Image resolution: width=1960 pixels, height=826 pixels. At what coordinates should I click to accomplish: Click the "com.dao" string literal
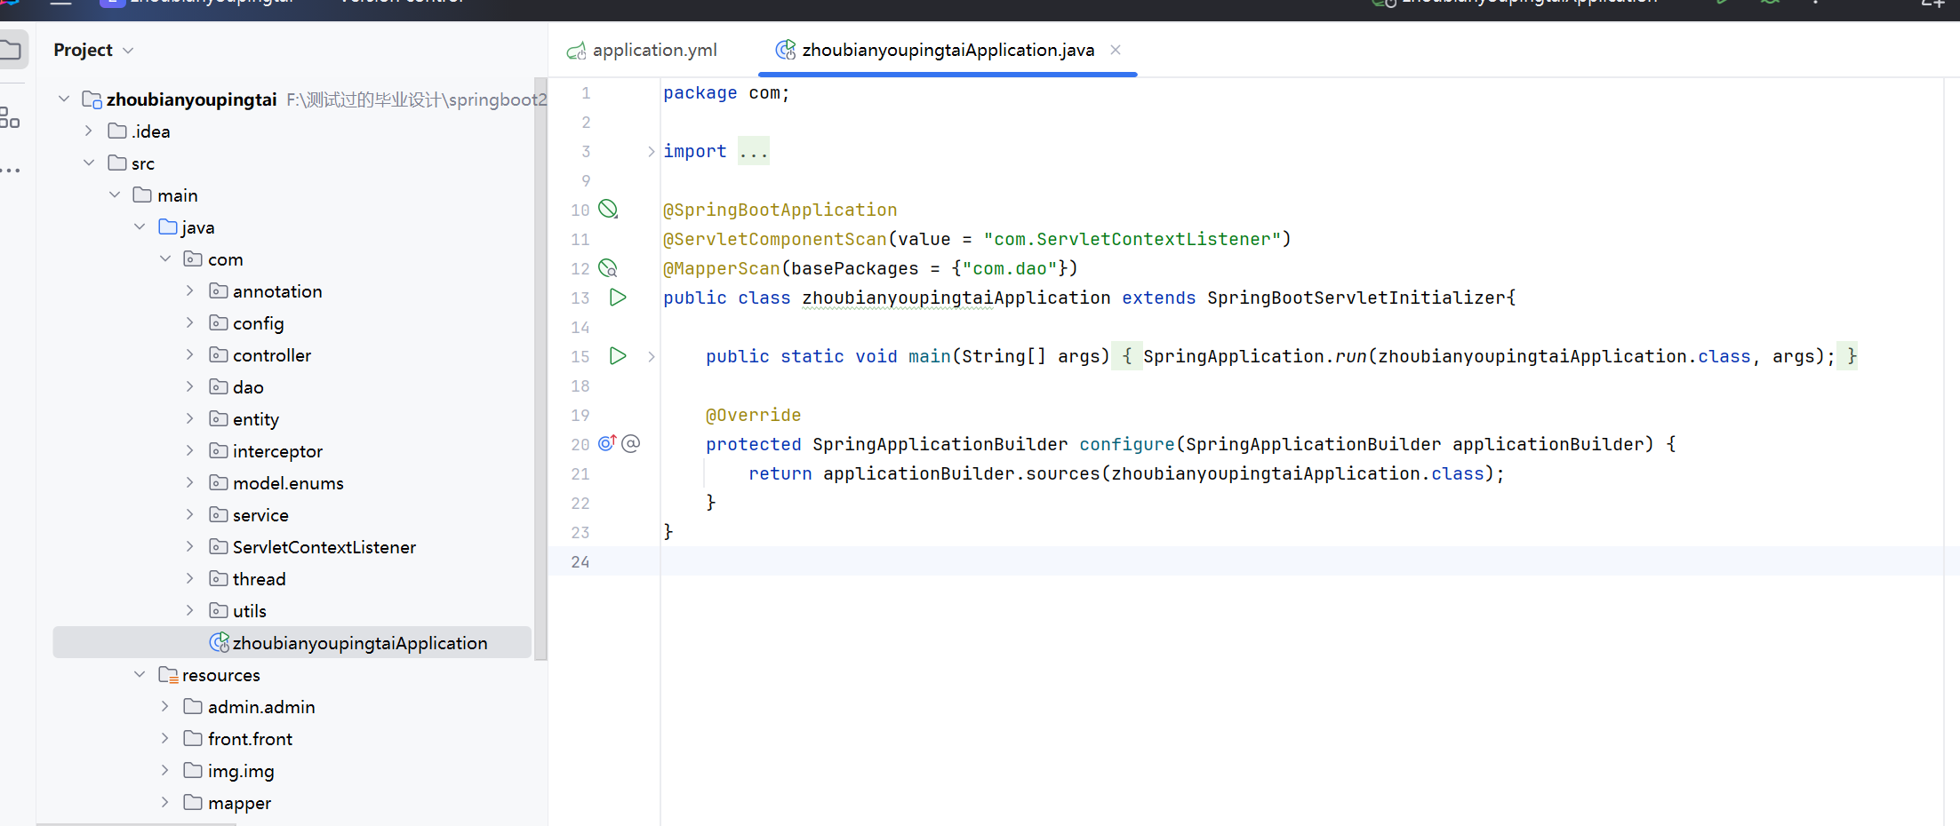coord(1010,268)
